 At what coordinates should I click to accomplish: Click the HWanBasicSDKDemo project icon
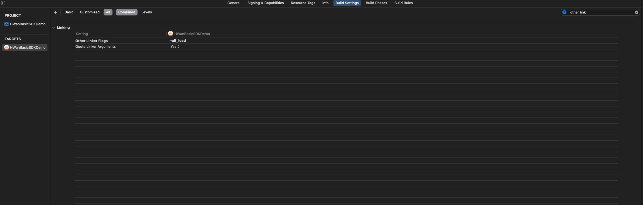click(x=7, y=24)
